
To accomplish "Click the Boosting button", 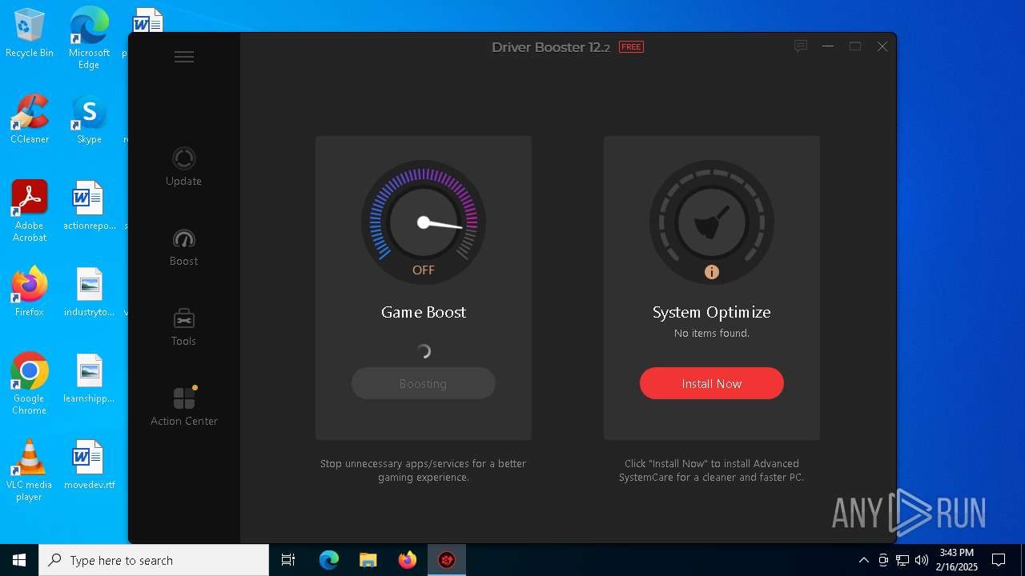I will pos(424,383).
